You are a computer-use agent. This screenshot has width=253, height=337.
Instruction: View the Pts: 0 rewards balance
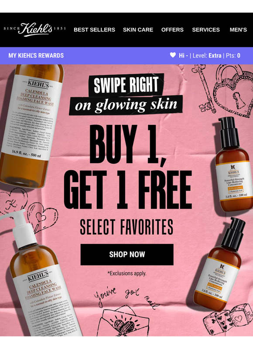tap(233, 56)
